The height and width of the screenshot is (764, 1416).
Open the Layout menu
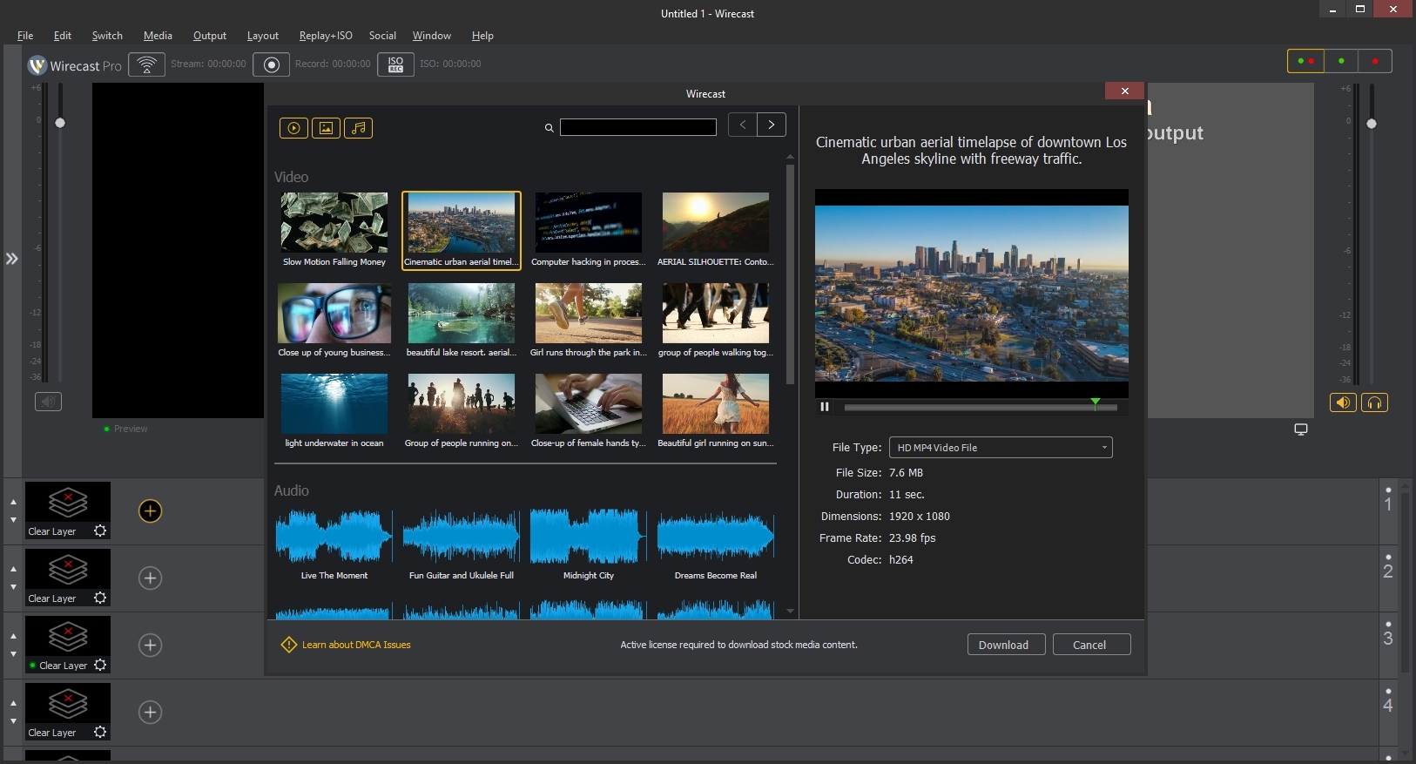[263, 36]
